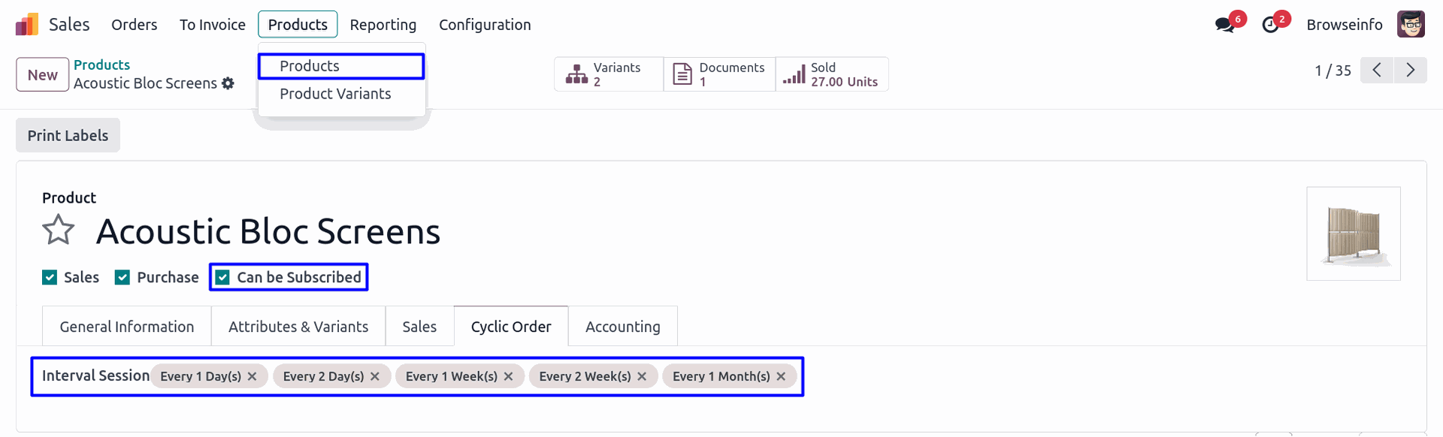
Task: Select Product Variants from the dropdown
Action: coord(335,94)
